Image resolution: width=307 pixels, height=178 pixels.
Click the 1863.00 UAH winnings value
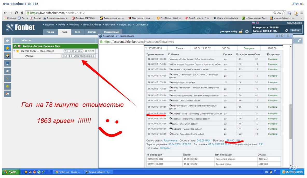pos(233,140)
